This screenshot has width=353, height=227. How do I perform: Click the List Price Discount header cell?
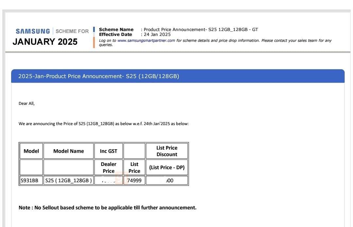click(x=167, y=151)
